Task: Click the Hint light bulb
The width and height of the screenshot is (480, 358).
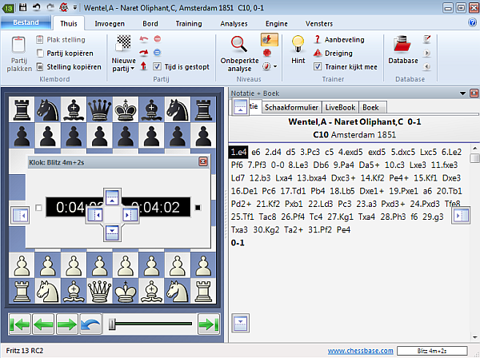Action: [x=298, y=45]
